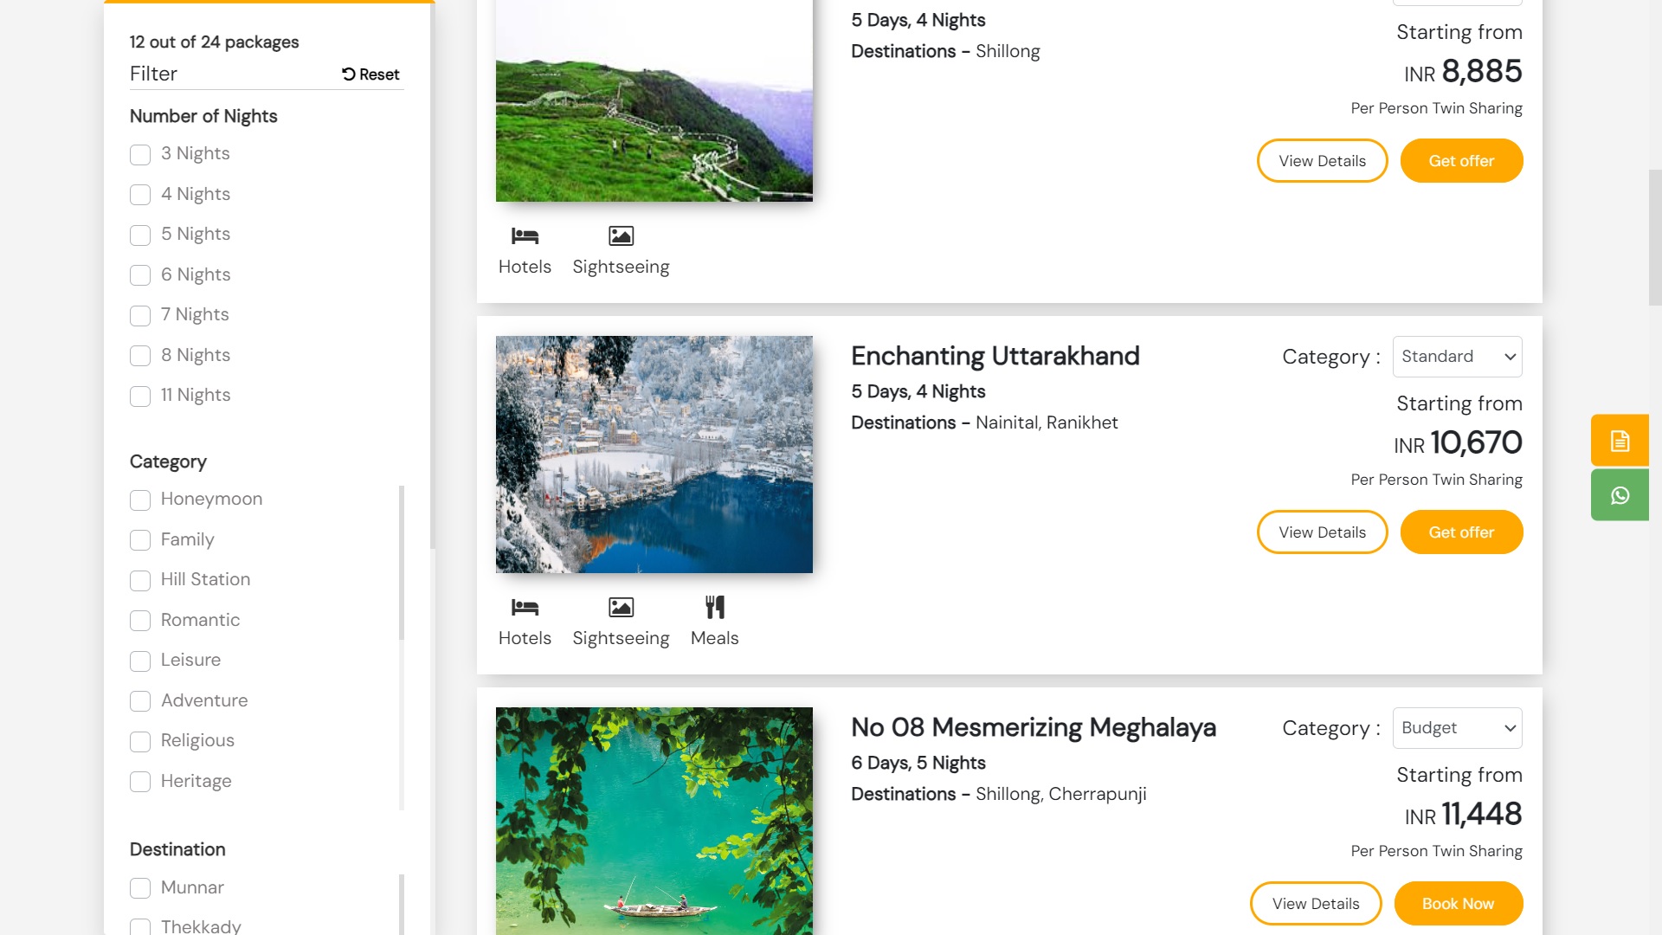This screenshot has width=1662, height=935.
Task: Open the Enchanting Uttarakhand snowy lake thumbnail
Action: tap(654, 455)
